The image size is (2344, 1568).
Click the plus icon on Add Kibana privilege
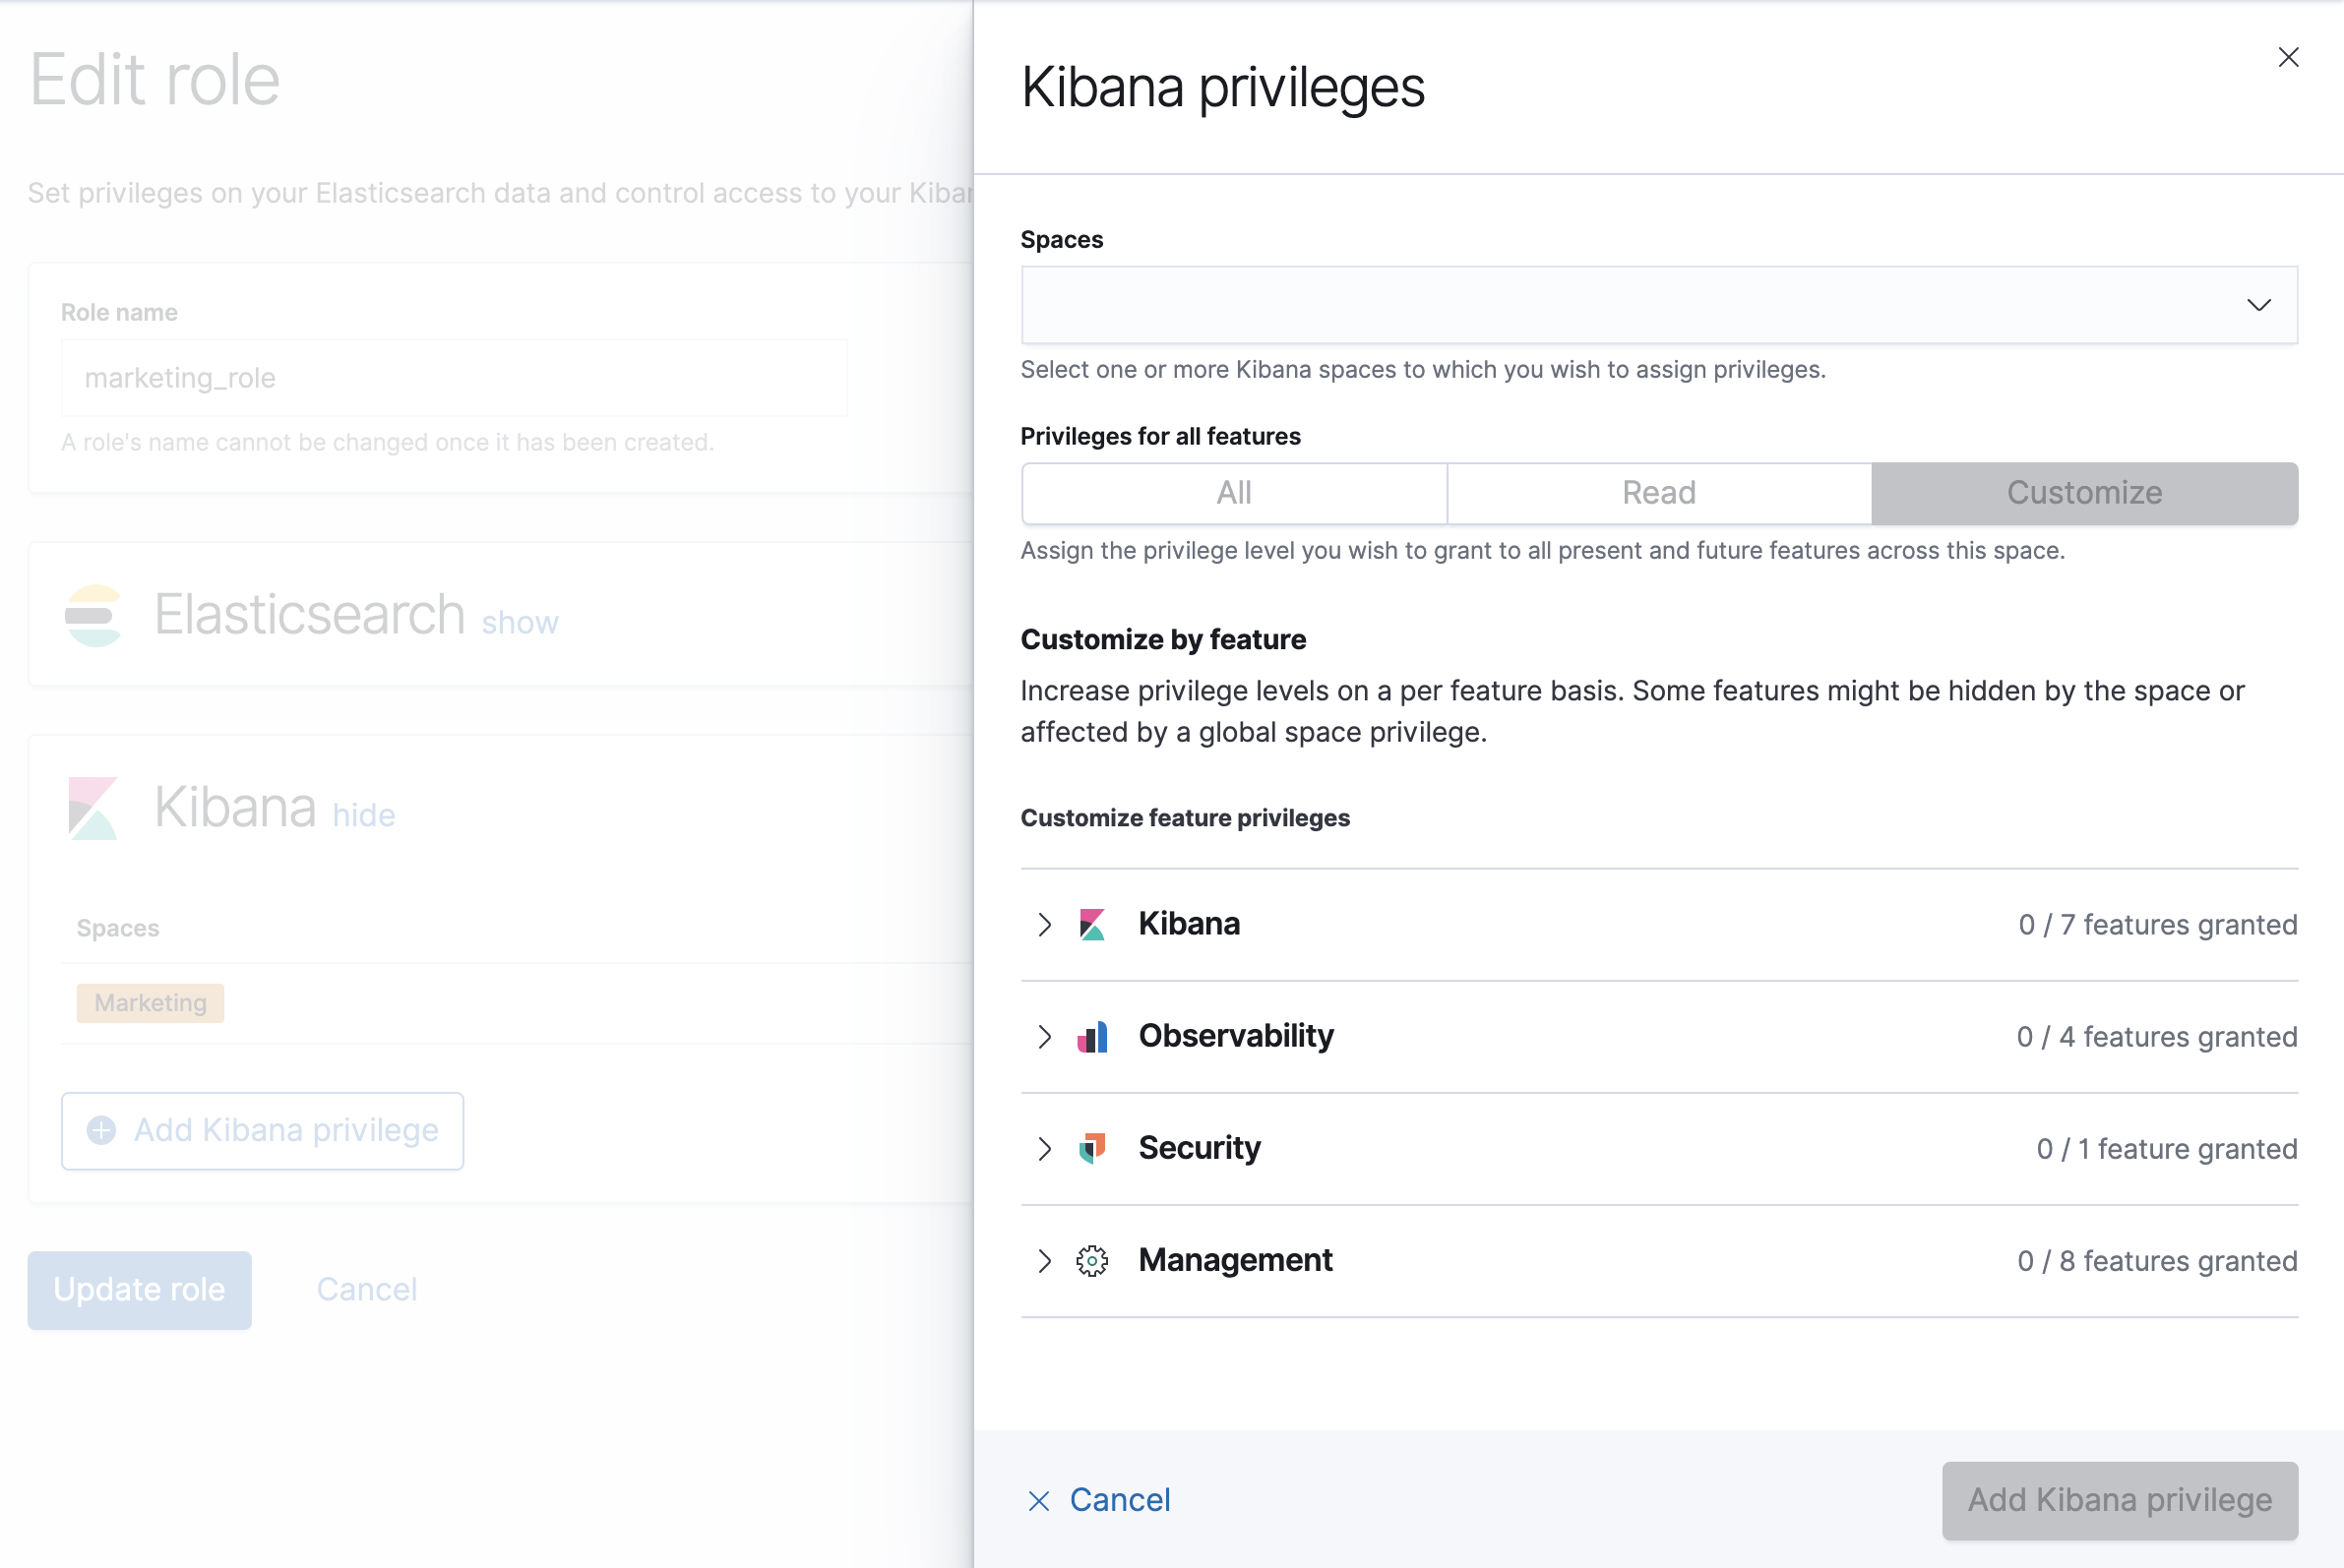pyautogui.click(x=101, y=1130)
